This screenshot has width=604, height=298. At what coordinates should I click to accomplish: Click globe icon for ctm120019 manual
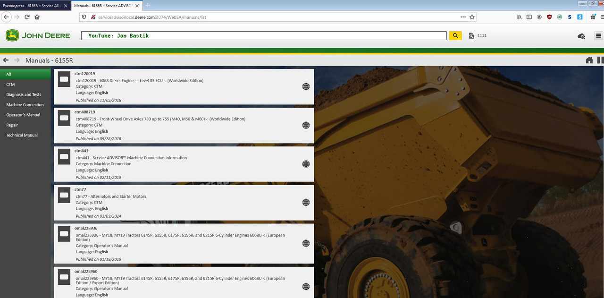click(x=306, y=86)
